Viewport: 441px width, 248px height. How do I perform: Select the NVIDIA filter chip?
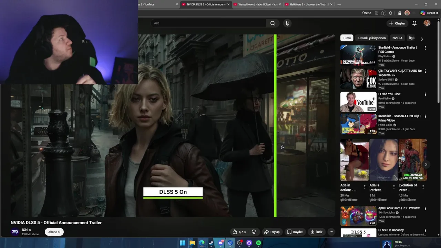[397, 38]
